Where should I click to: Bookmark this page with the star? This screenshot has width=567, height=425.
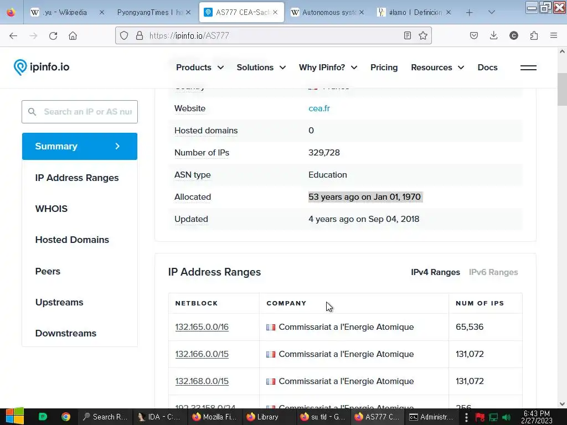(422, 35)
